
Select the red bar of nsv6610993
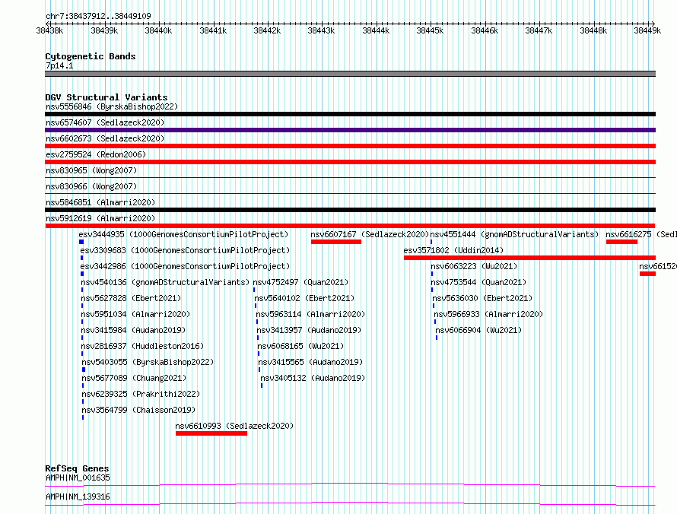coord(211,433)
